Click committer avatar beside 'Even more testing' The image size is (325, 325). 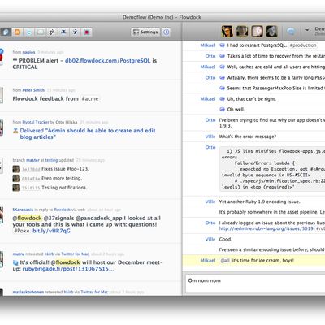pyautogui.click(x=16, y=178)
